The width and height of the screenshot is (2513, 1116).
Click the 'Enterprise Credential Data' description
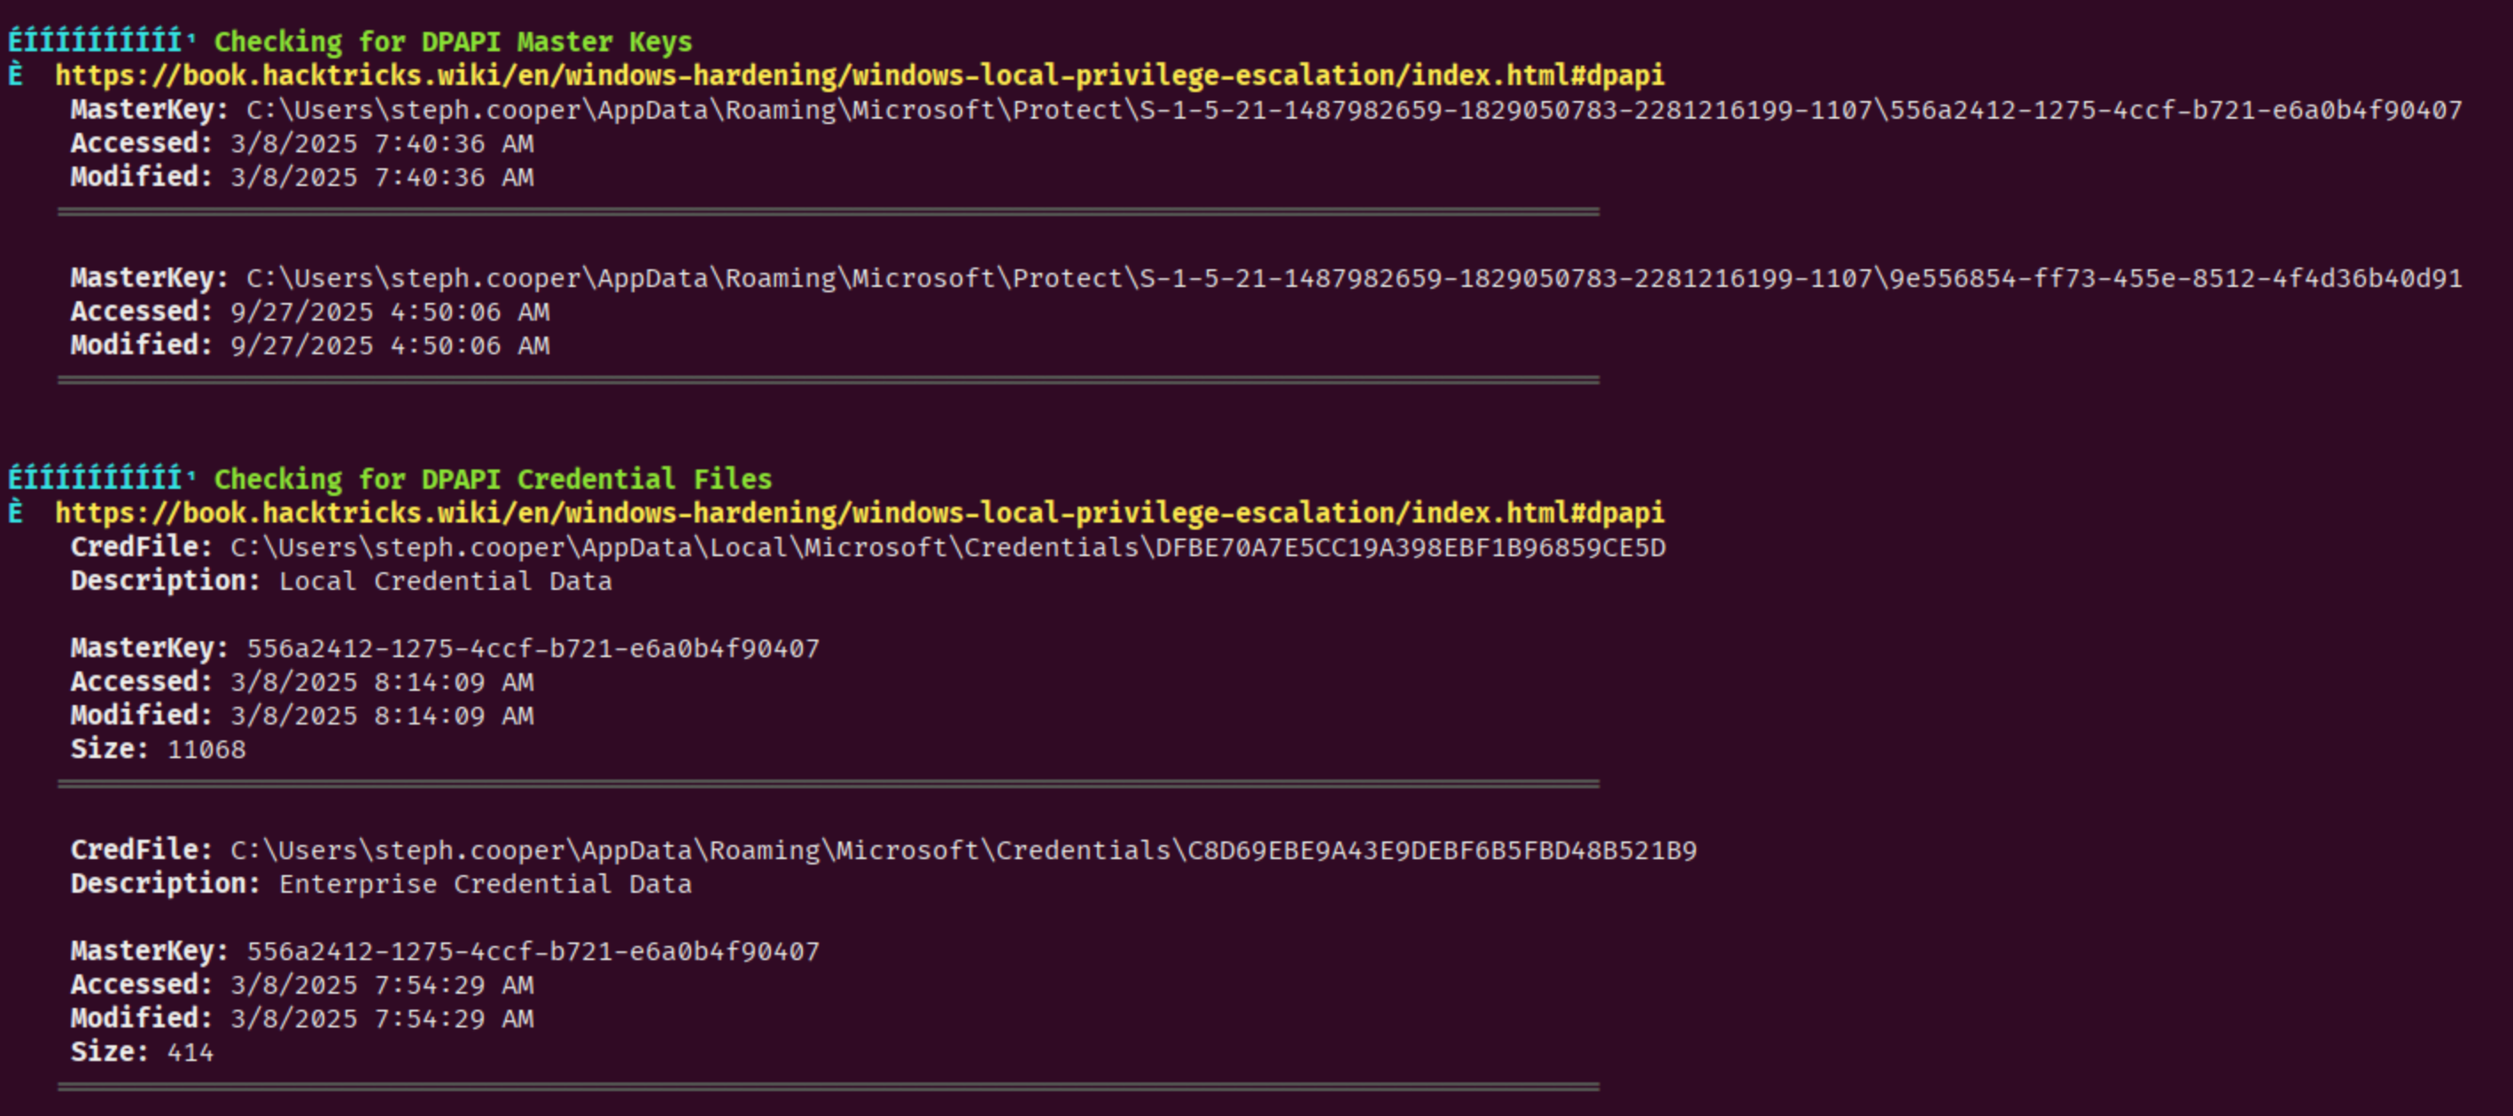pyautogui.click(x=485, y=884)
